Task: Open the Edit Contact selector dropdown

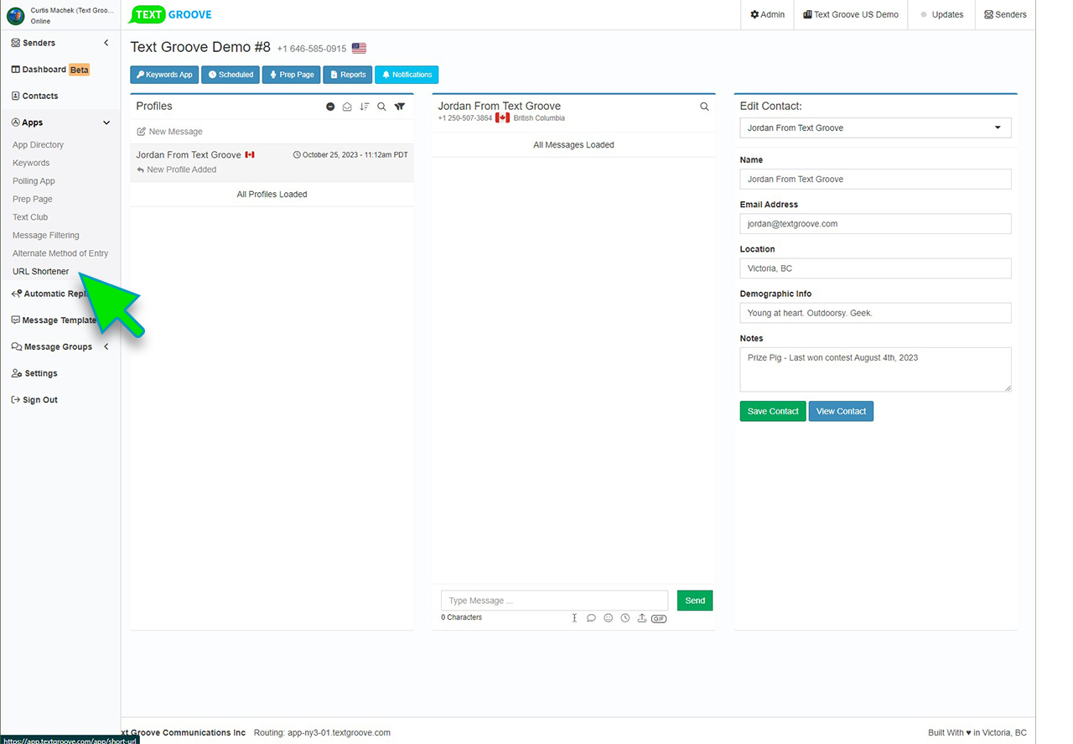Action: (x=875, y=127)
